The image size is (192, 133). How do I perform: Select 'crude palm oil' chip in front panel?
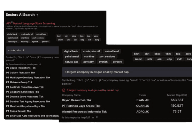click(91, 51)
